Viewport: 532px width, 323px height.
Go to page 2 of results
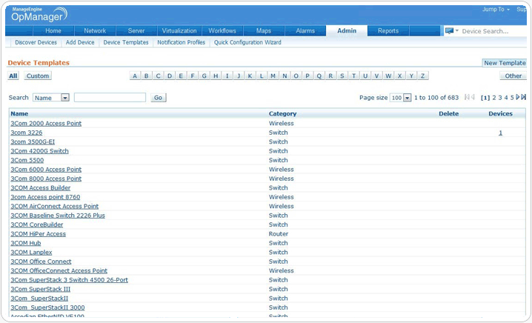coord(494,98)
